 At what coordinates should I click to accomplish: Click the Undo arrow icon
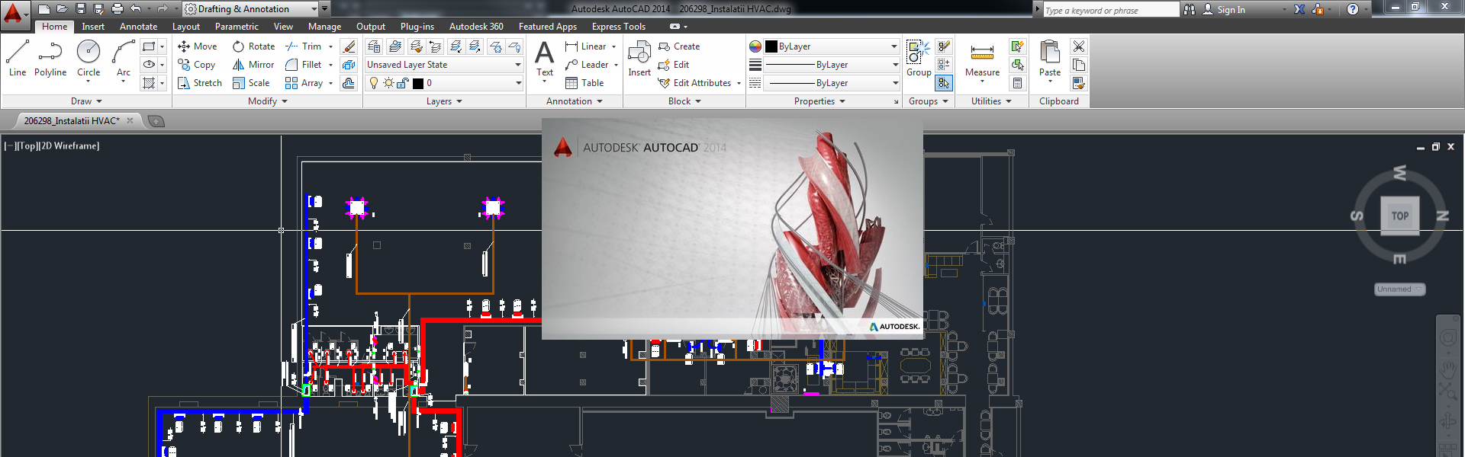136,9
